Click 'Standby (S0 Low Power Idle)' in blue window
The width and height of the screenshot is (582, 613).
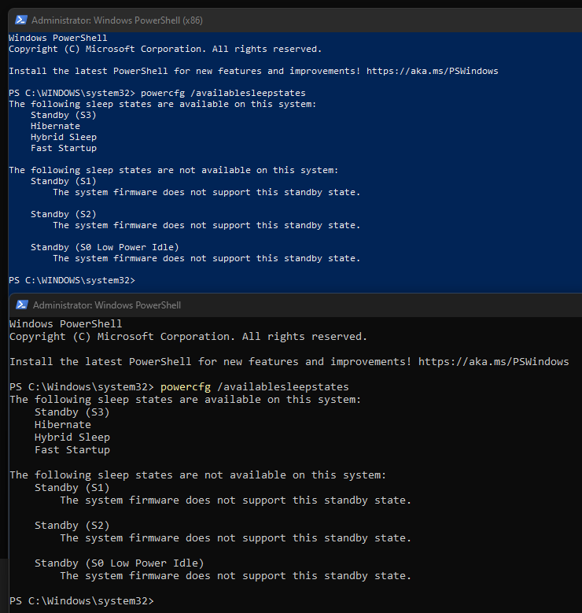(105, 247)
